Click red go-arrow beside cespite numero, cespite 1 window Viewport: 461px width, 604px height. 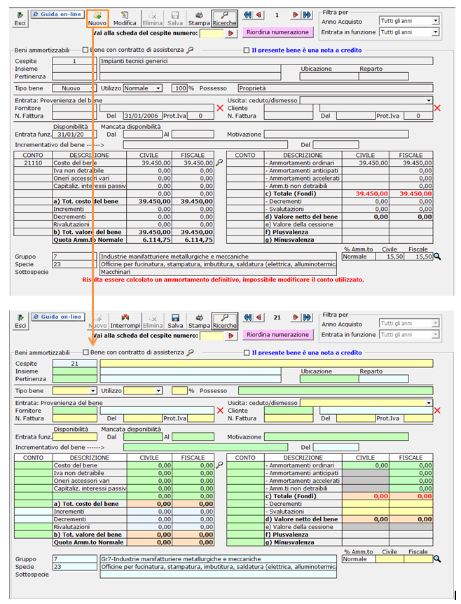[x=230, y=34]
